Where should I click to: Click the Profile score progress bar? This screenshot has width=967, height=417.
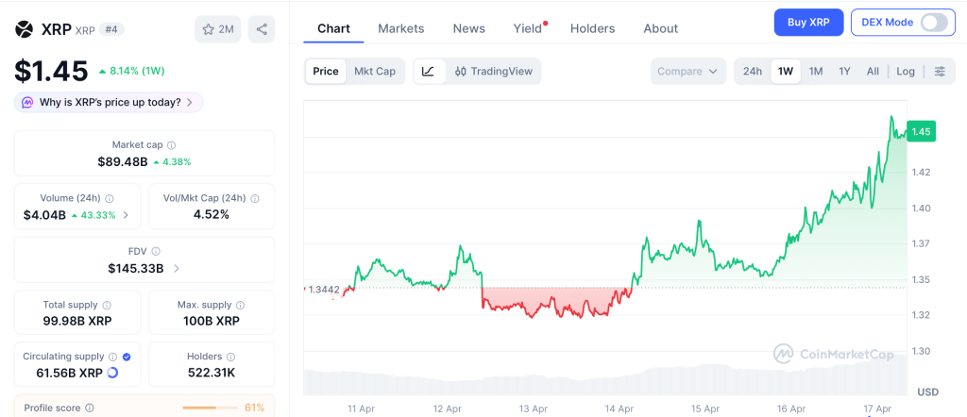click(210, 408)
